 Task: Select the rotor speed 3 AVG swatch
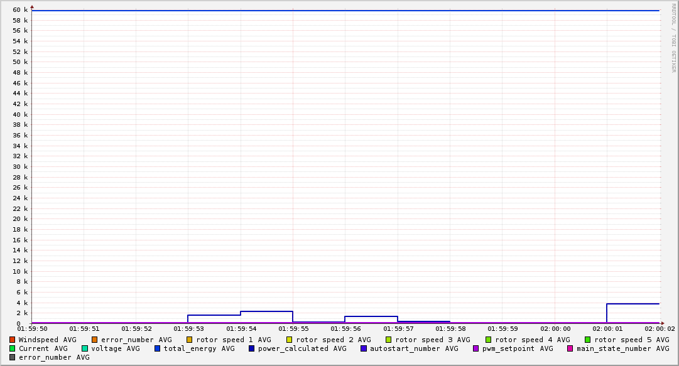tap(389, 340)
